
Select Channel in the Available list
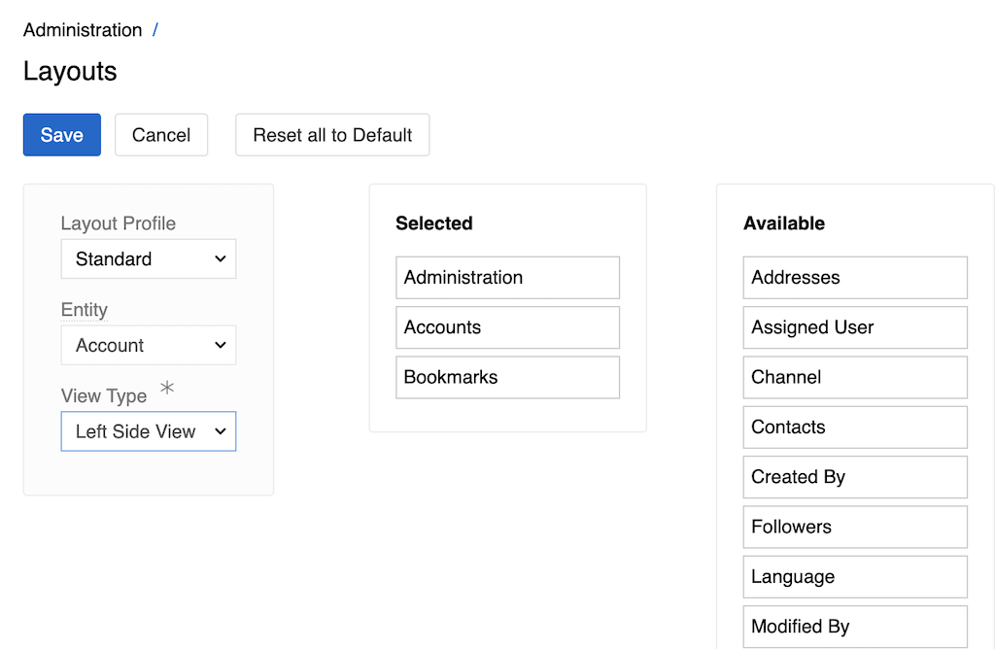pyautogui.click(x=855, y=378)
